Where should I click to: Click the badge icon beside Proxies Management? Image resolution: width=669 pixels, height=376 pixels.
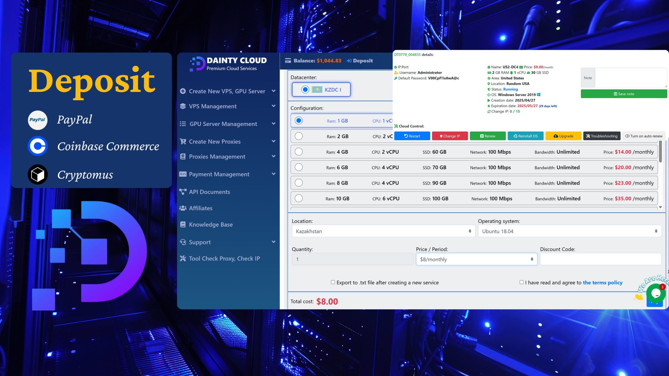pyautogui.click(x=183, y=157)
